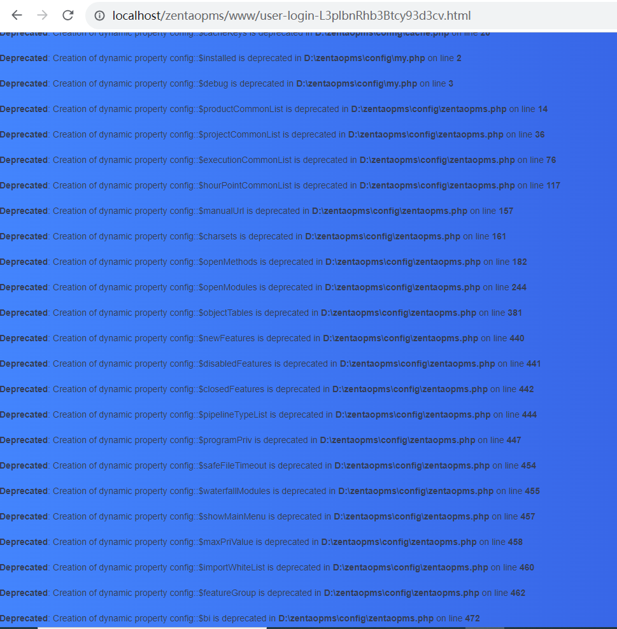The height and width of the screenshot is (629, 617).
Task: Click the $bi deprecation line
Action: pos(240,619)
